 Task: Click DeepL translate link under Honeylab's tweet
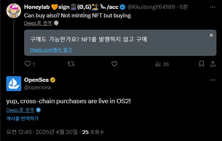(38, 23)
